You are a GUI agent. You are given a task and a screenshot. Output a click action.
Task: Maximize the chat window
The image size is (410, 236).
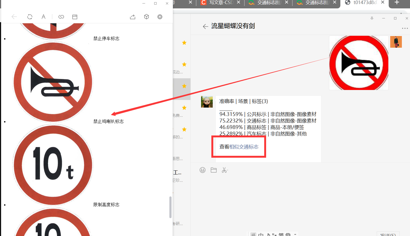point(395,18)
